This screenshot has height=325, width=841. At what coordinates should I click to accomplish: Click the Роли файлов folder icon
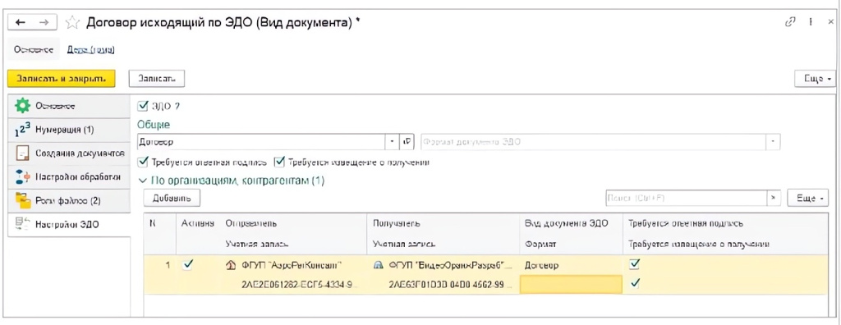[x=22, y=200]
